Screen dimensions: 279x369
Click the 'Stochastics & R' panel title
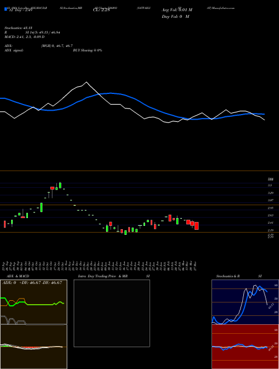228,276
